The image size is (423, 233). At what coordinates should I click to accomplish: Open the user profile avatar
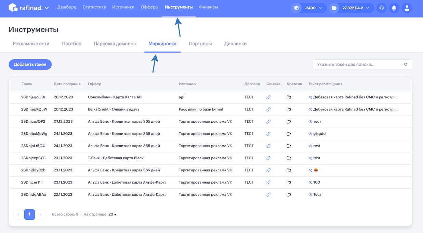click(x=407, y=8)
